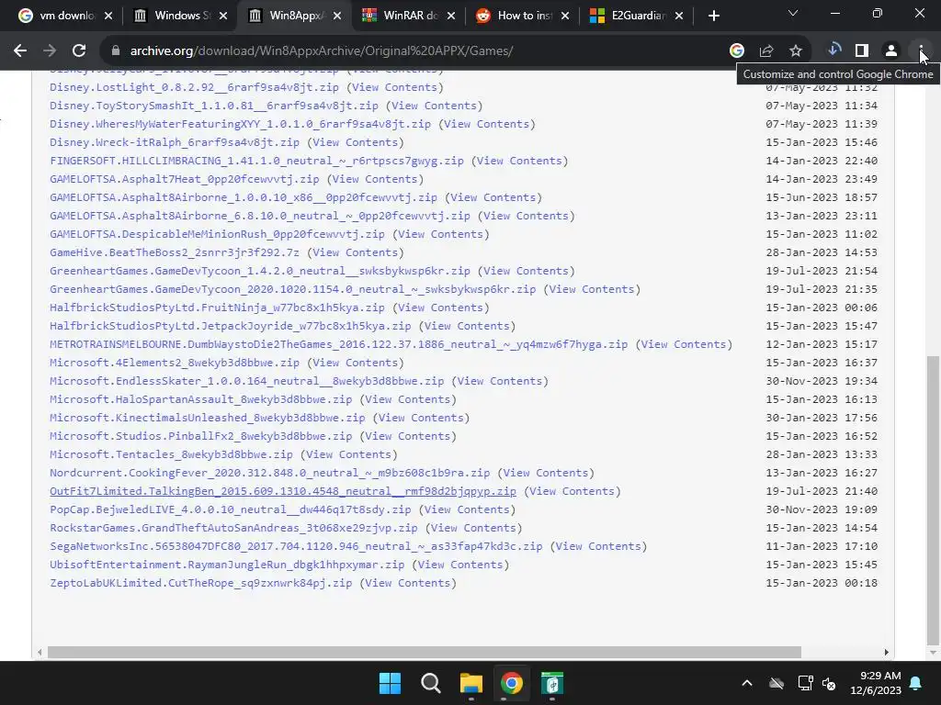Open the Windows Start menu
This screenshot has width=941, height=705.
[390, 683]
